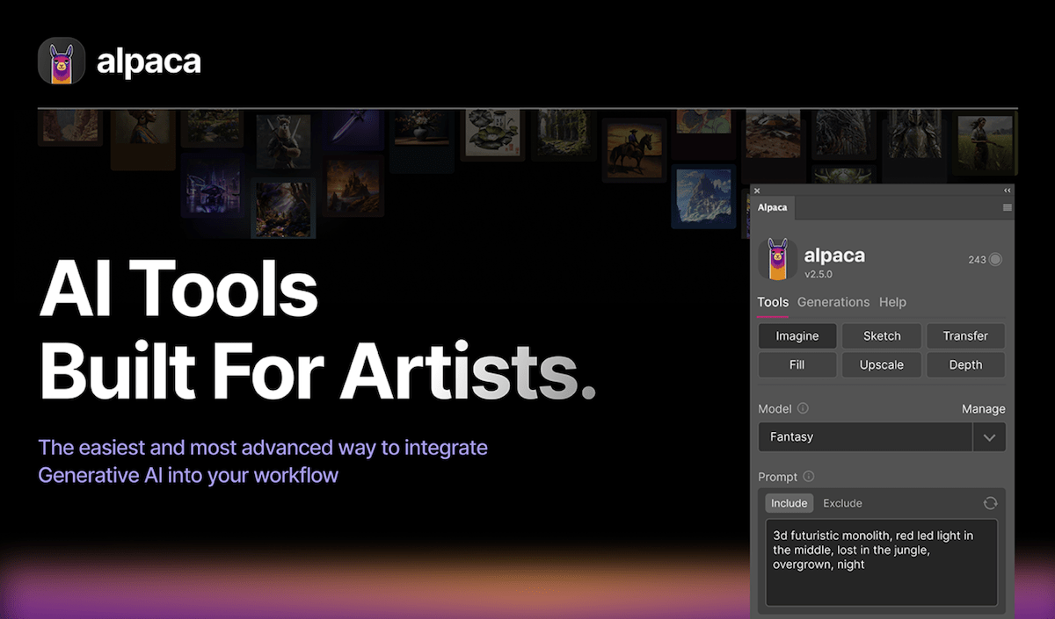Click the Upscale button
This screenshot has height=619, width=1055.
881,365
